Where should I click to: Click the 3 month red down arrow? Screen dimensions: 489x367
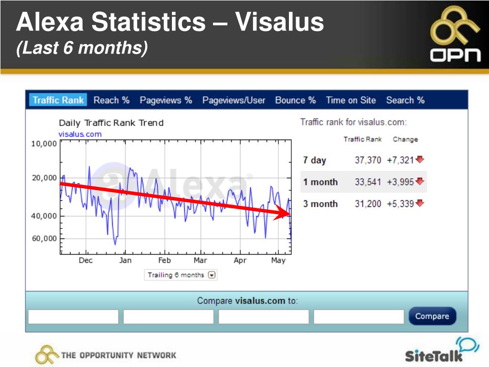pyautogui.click(x=420, y=203)
